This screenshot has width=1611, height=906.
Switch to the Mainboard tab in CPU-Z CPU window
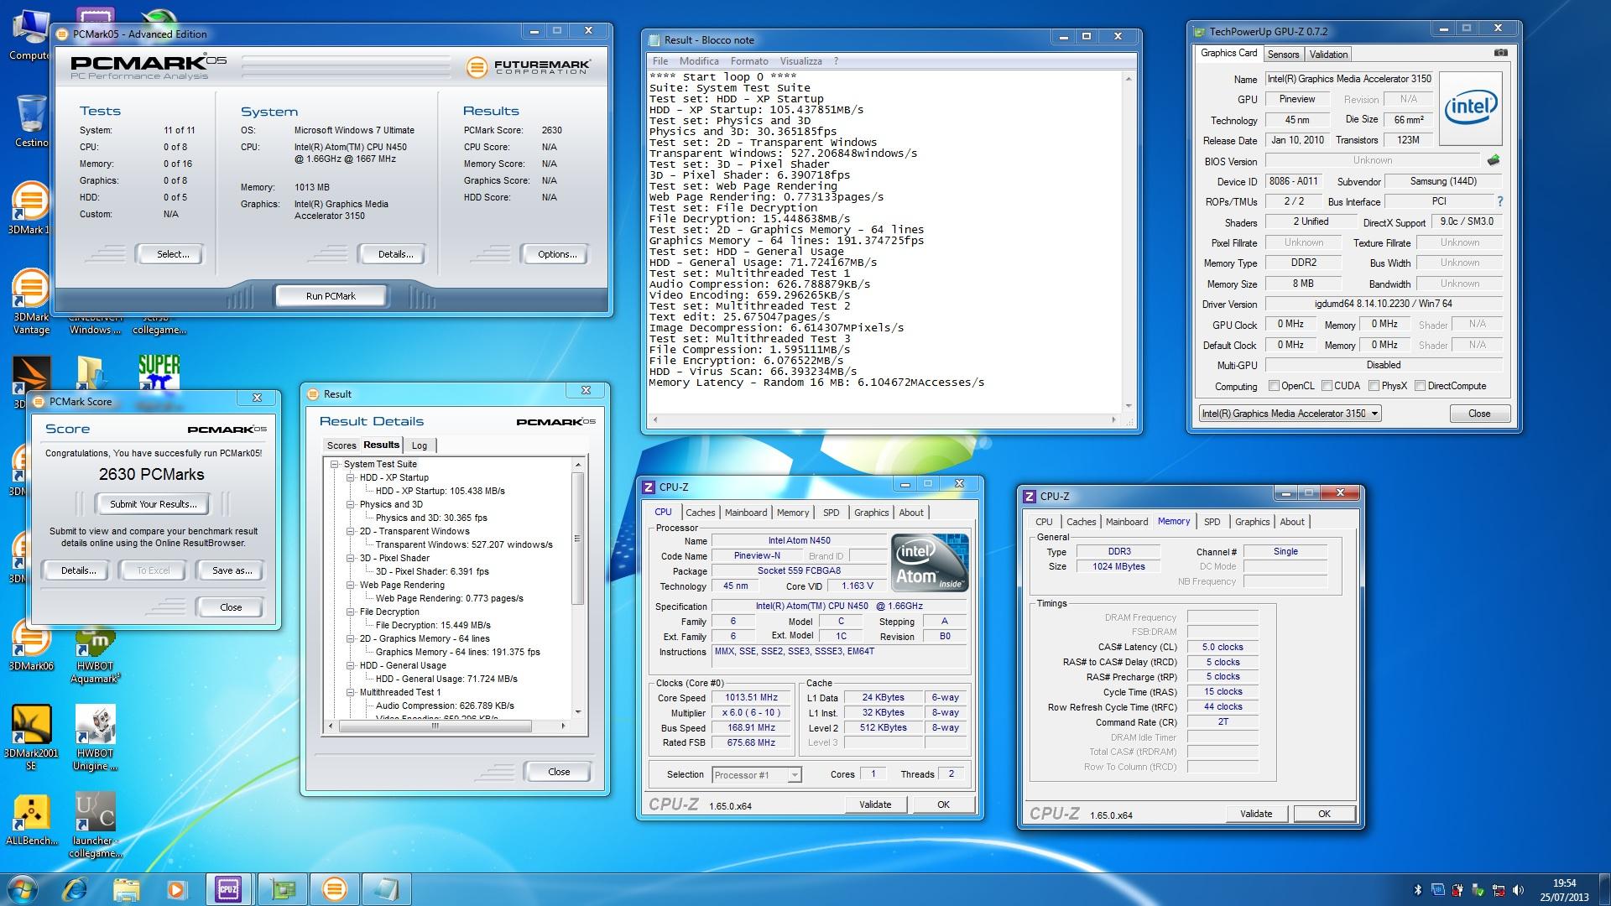[x=746, y=513]
